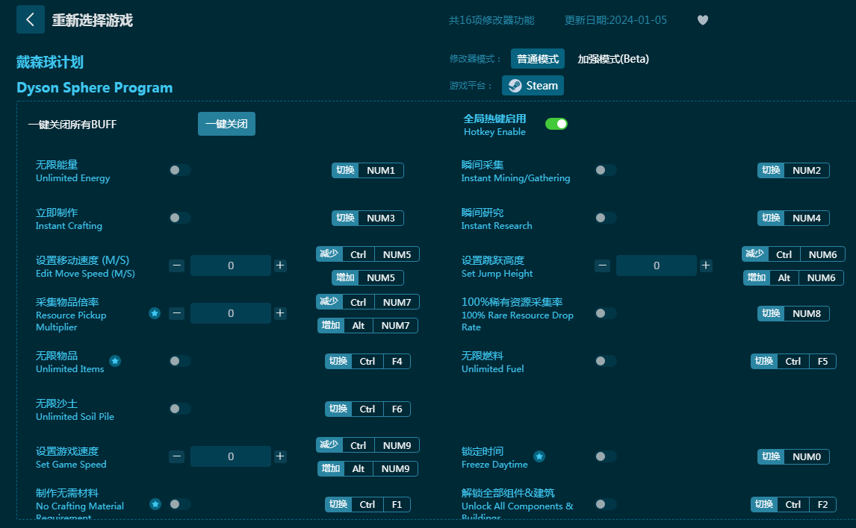Enable Instant Crafting switch
Screen dimensions: 856x528
[179, 218]
